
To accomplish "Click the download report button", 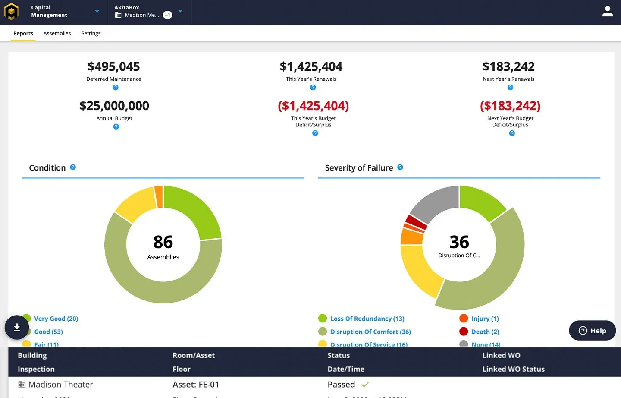I will tap(17, 327).
